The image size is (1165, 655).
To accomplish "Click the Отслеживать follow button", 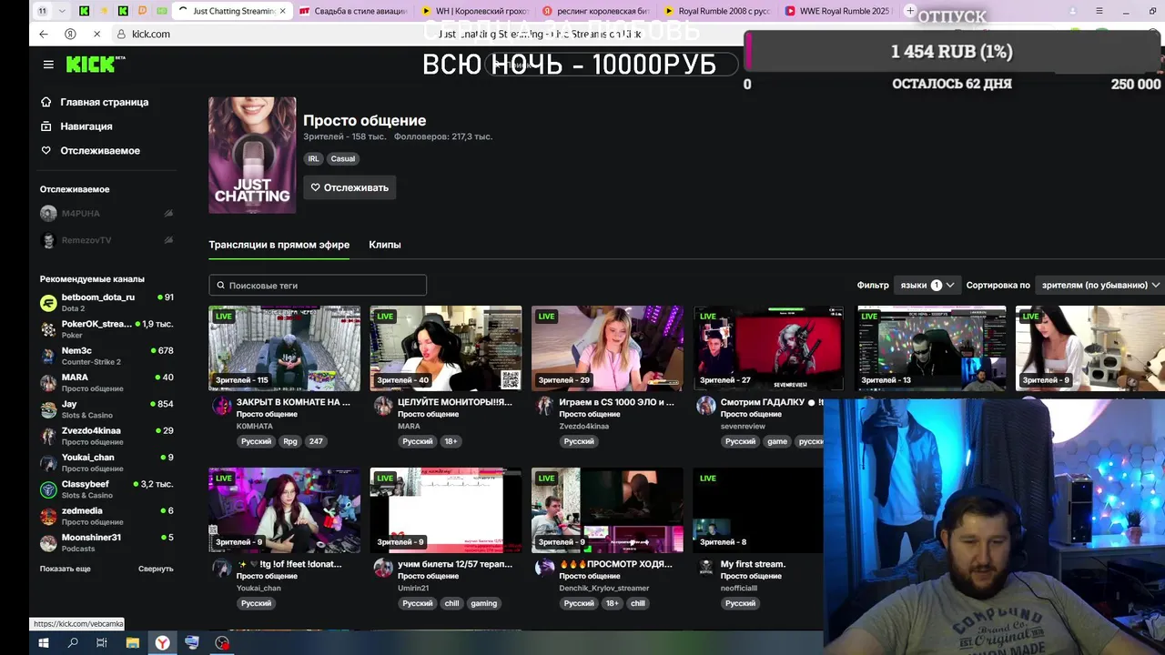I will tap(349, 187).
